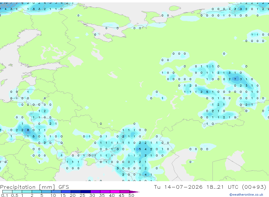269x197 pixels.
Task: Click the legend label '40'
Action: tap(112, 195)
